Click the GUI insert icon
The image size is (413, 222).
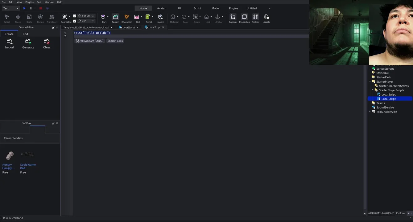pos(137,17)
